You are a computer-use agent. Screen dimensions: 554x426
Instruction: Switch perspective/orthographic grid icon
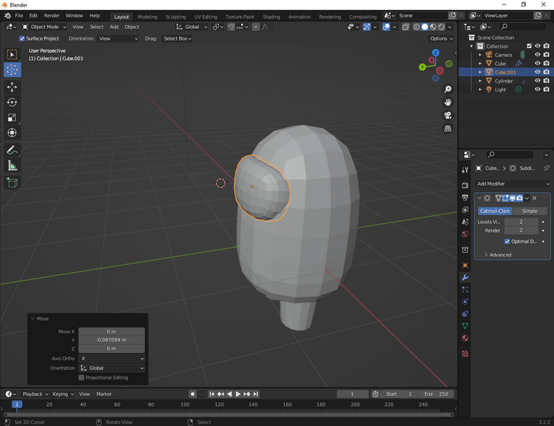448,129
